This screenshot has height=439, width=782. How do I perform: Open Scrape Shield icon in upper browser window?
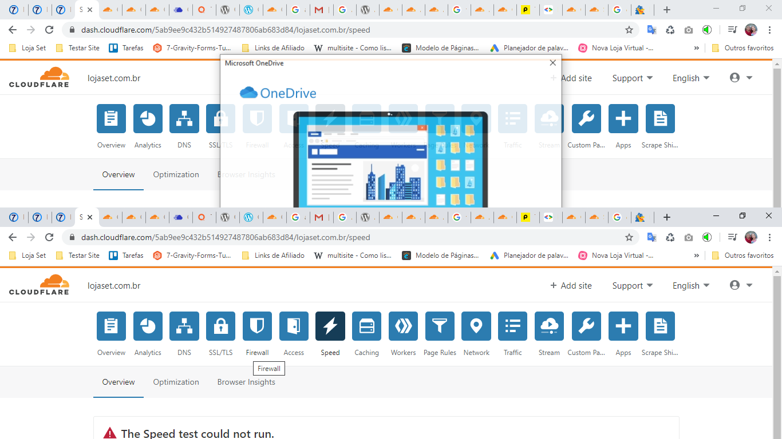660,119
